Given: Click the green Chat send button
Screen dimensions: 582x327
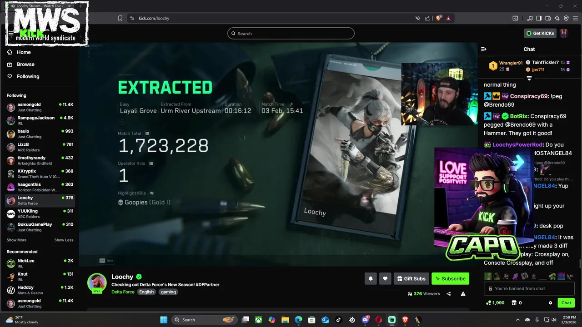Looking at the screenshot, I should (566, 303).
